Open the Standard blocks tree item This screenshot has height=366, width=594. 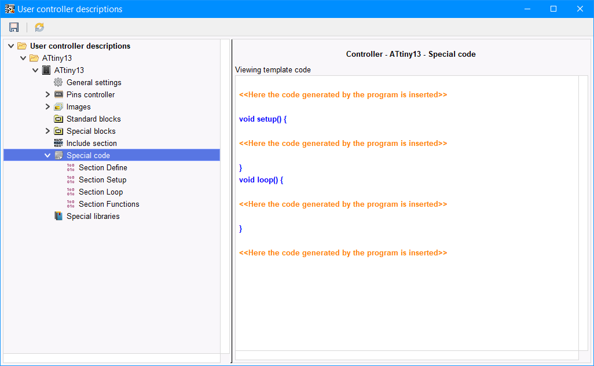94,119
